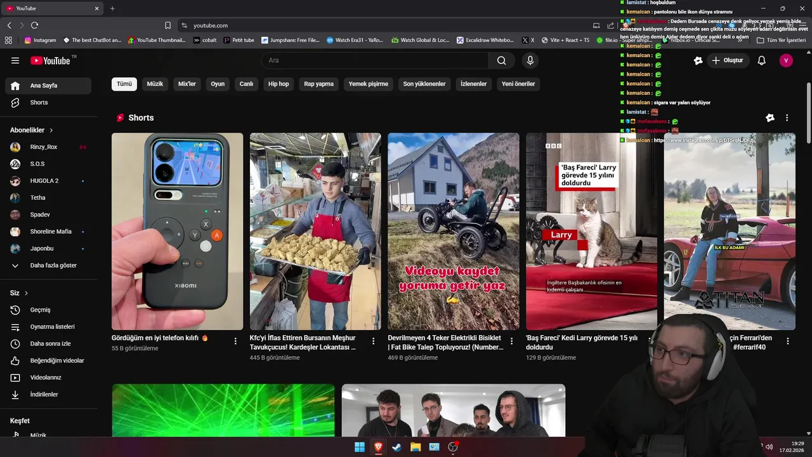This screenshot has height=457, width=812.
Task: Start voice search with microphone icon
Action: tap(530, 60)
